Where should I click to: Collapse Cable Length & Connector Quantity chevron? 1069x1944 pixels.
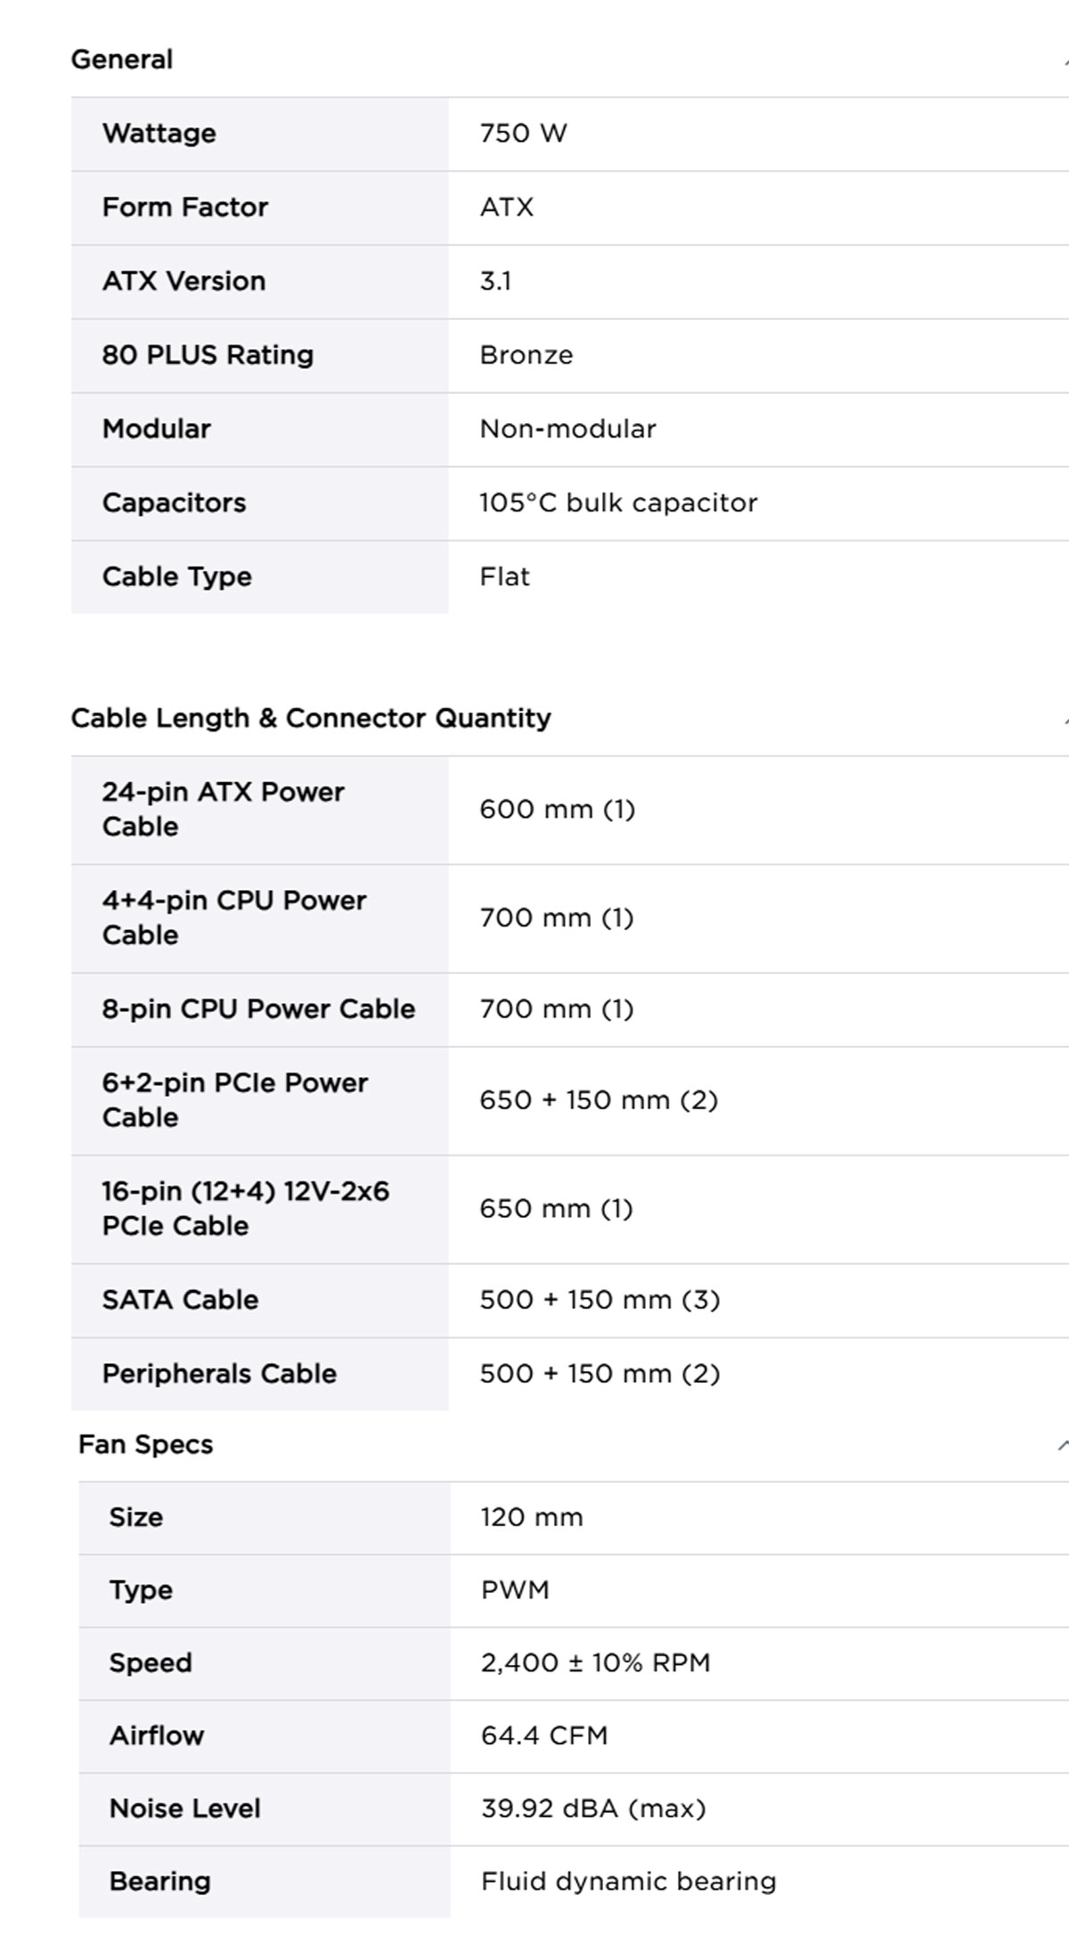click(x=1065, y=719)
